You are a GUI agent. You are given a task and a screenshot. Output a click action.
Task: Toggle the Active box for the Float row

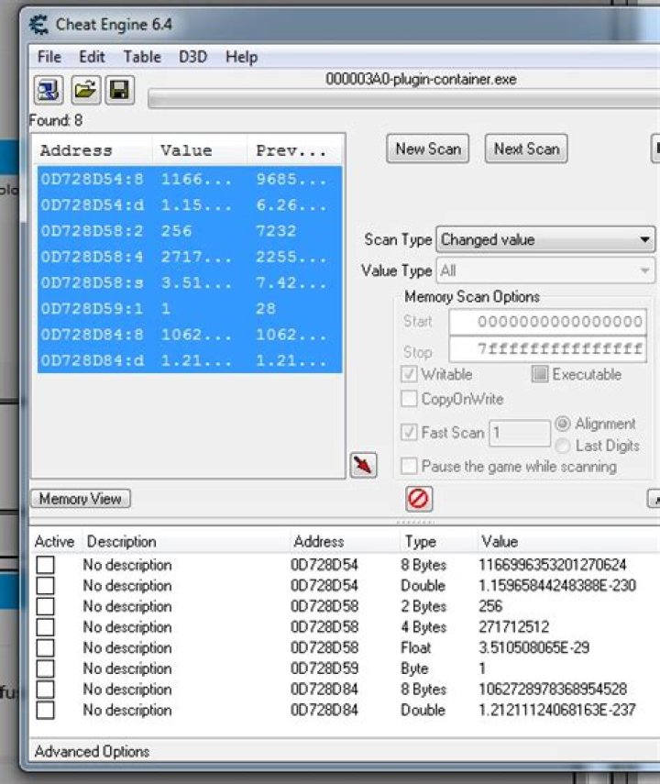(45, 648)
